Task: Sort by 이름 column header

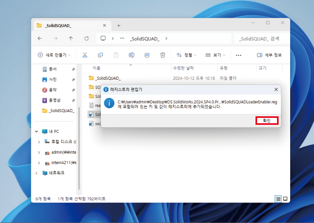Action: (97, 68)
